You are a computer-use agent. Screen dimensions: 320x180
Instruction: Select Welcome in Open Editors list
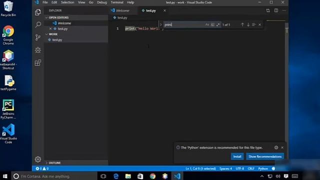pyautogui.click(x=64, y=23)
